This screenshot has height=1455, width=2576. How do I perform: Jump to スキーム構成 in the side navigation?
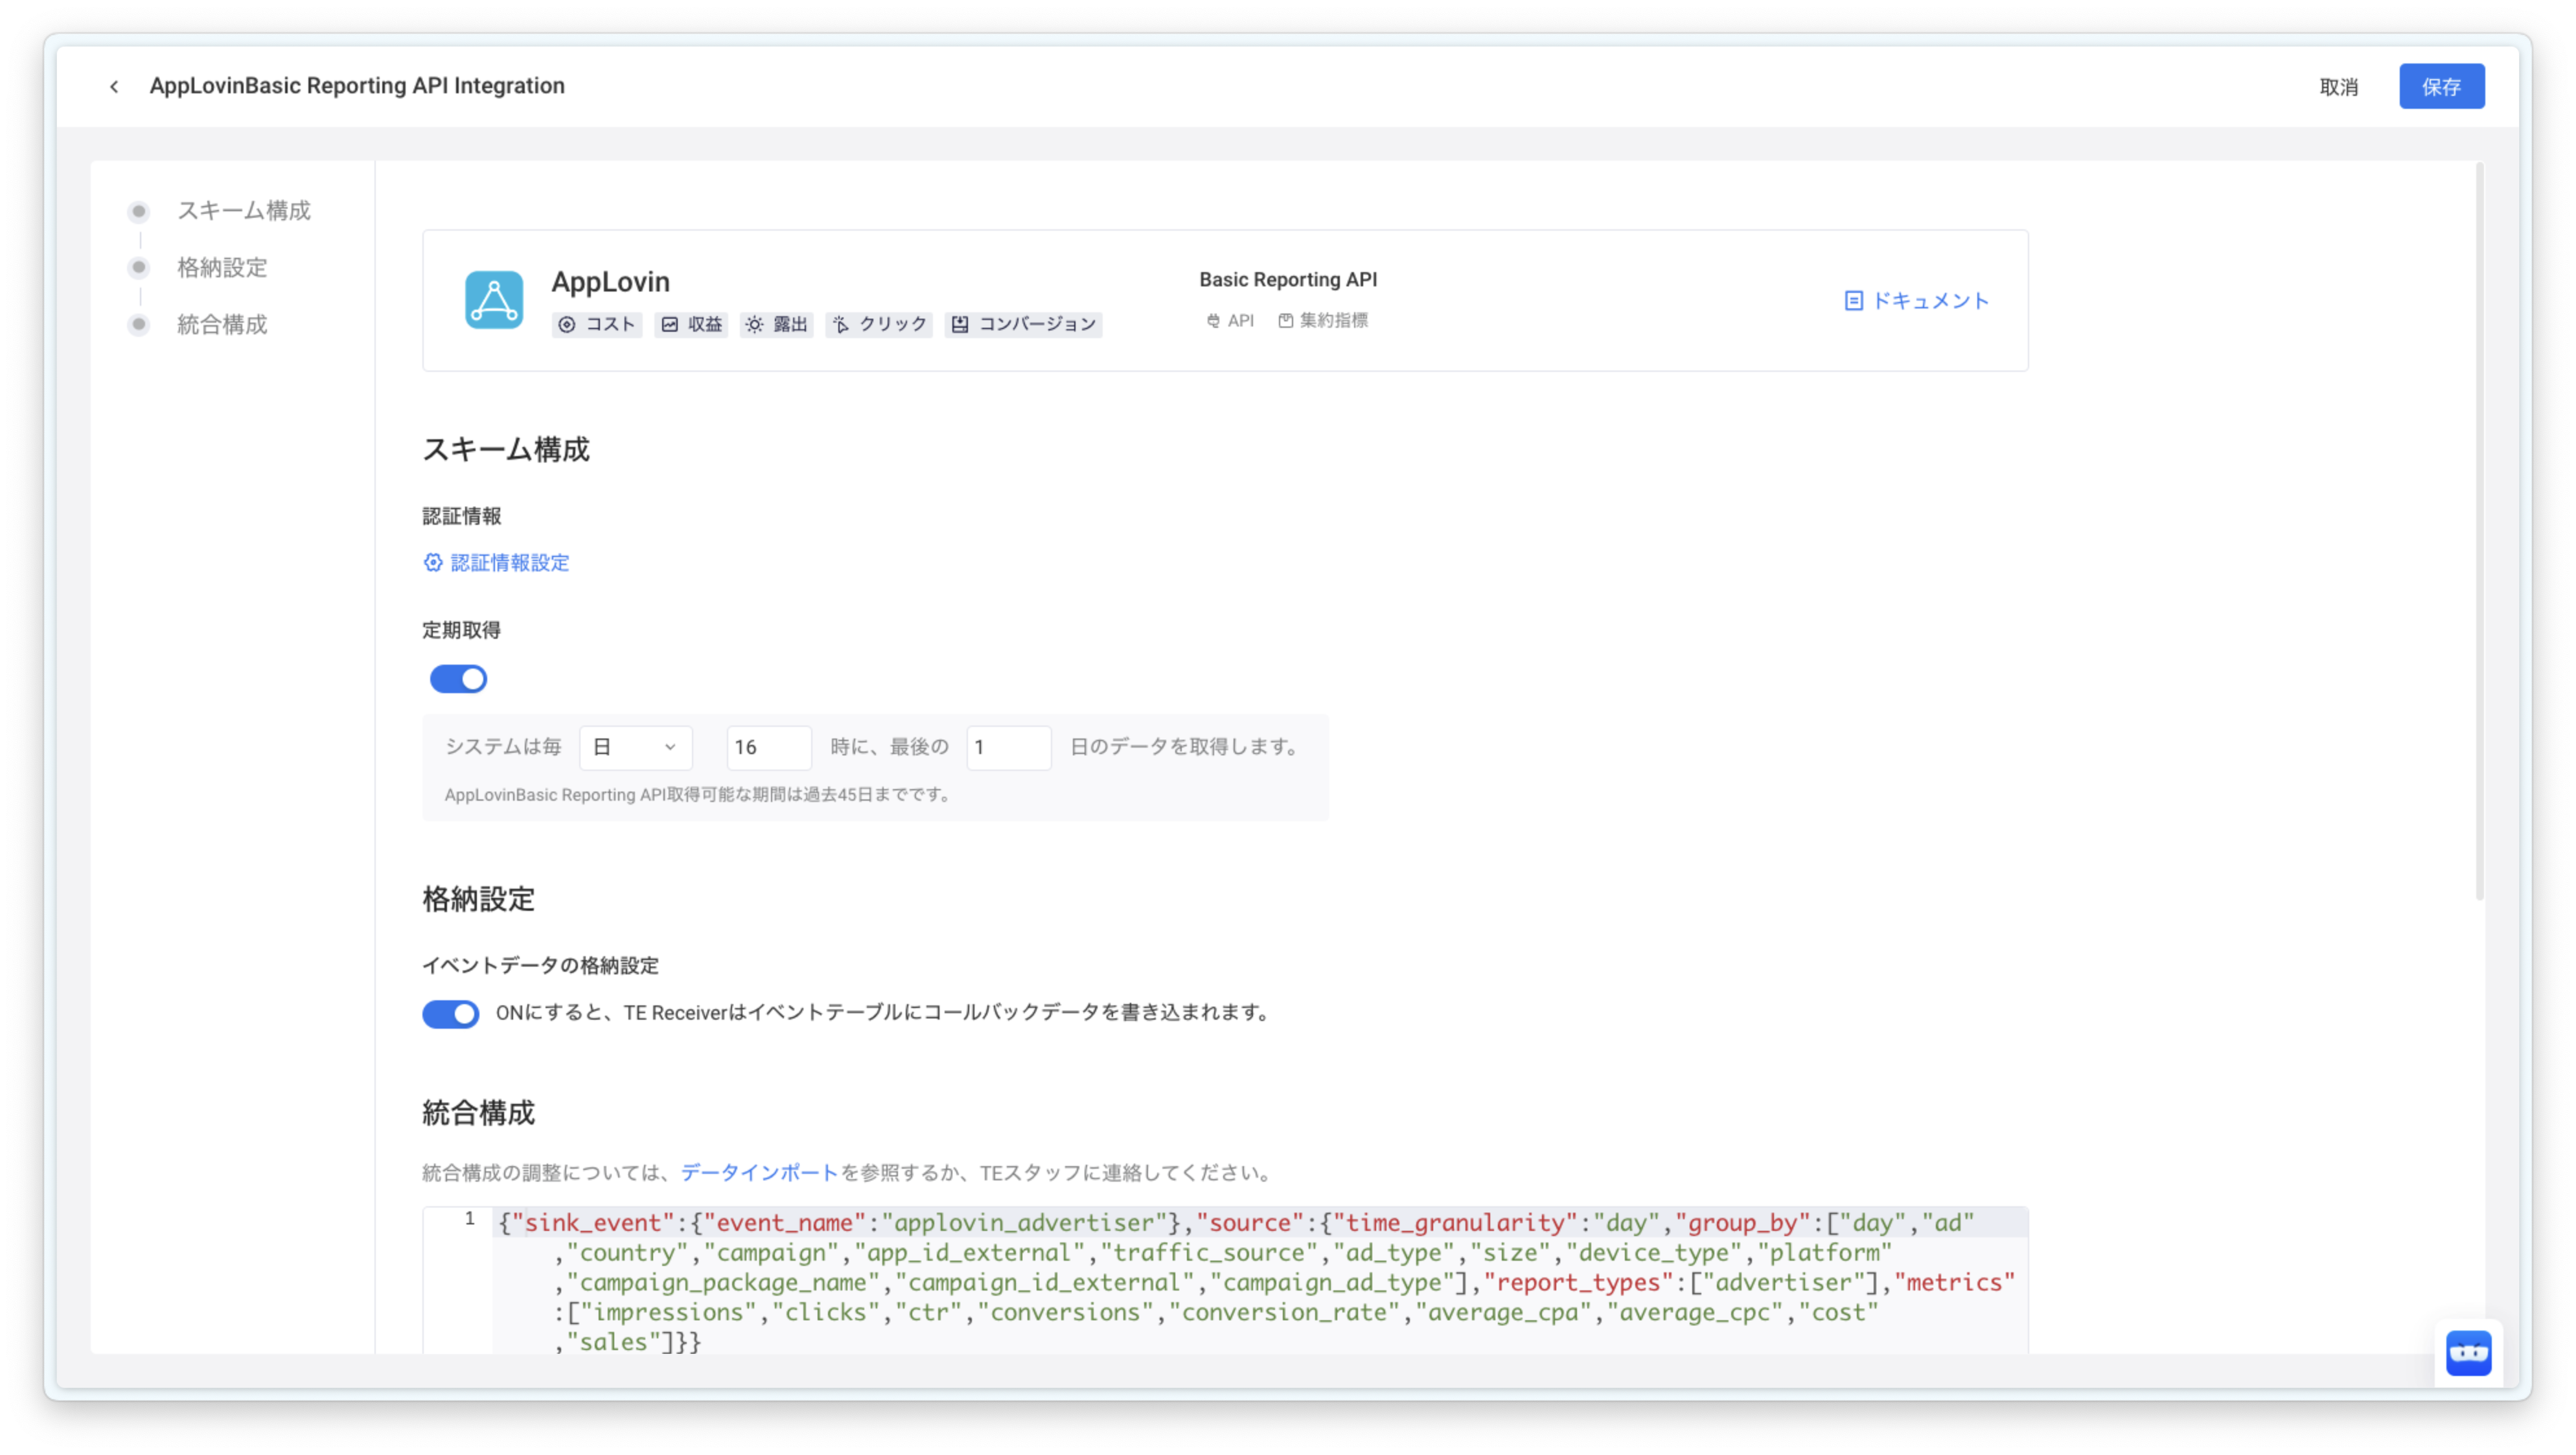pos(243,211)
